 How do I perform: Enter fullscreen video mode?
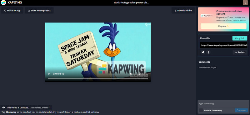pos(139,74)
